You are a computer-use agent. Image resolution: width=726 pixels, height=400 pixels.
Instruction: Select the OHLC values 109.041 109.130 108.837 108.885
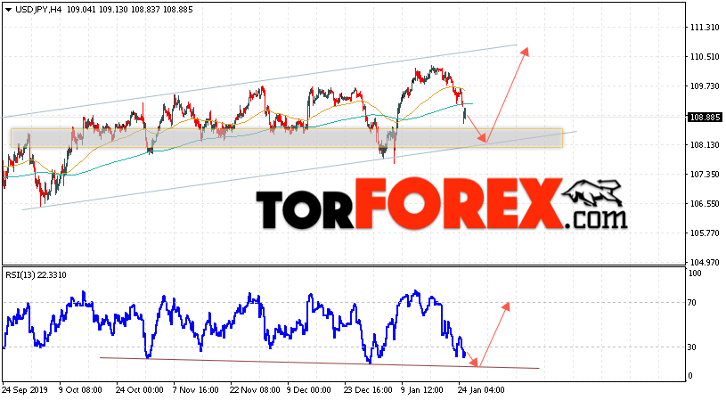(x=130, y=10)
